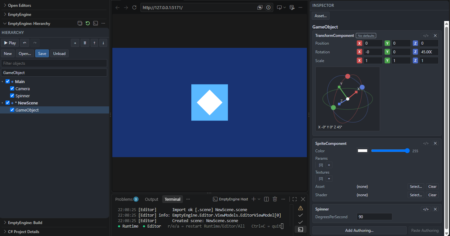Screen dimensions: 450x236
Task: Toggle the Main scene checkbox
Action: pos(8,81)
